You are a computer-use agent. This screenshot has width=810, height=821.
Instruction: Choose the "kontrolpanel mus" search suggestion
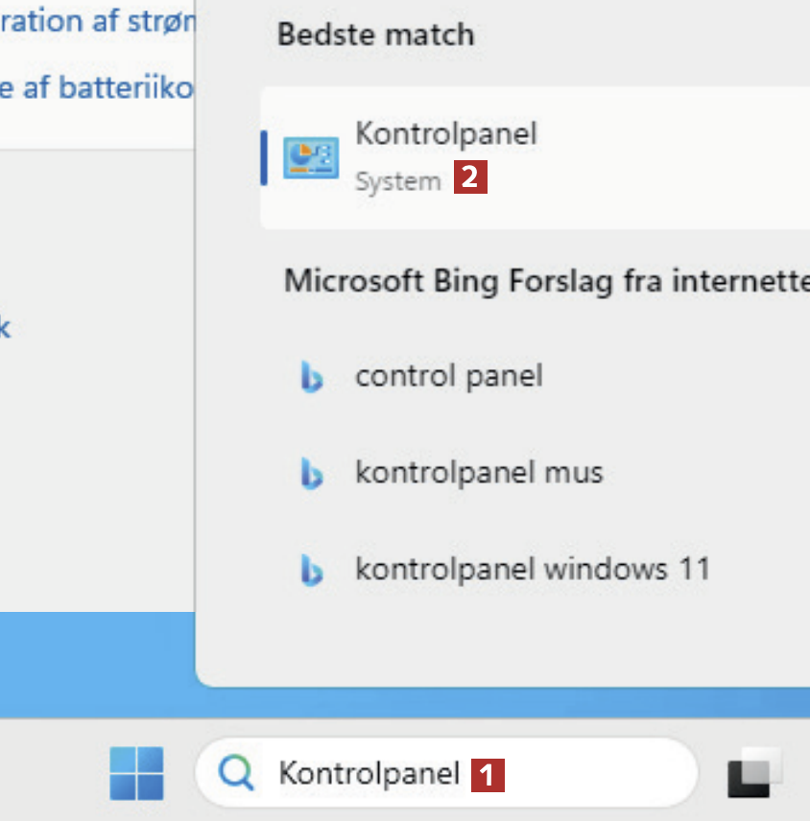click(x=479, y=472)
